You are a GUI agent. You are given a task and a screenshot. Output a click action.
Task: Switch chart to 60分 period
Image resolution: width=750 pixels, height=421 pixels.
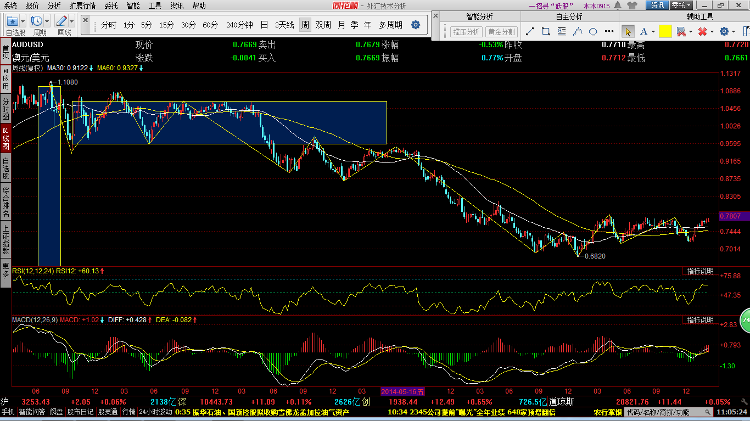[210, 25]
